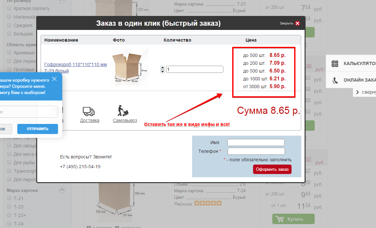376x228 pixels.
Task: Dismiss the chat popup with its X
Action: [54, 79]
